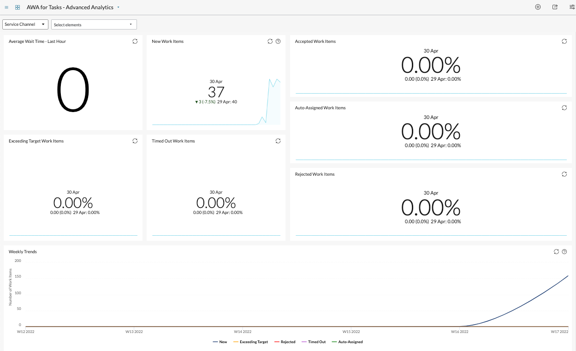Refresh the Timed Out Work Items widget
The width and height of the screenshot is (576, 351).
click(278, 141)
